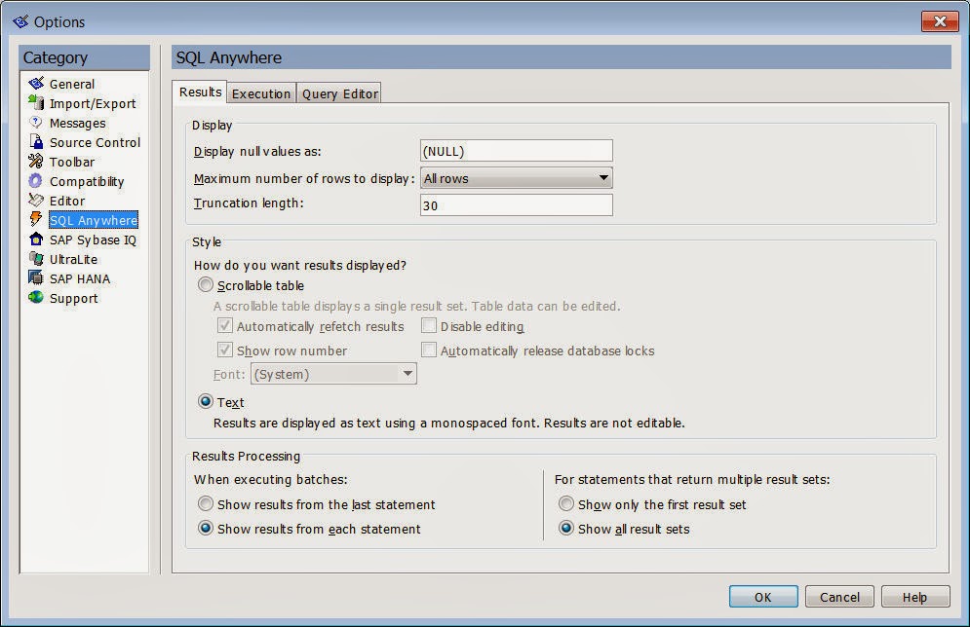Open the Import/Export settings icon

click(38, 103)
